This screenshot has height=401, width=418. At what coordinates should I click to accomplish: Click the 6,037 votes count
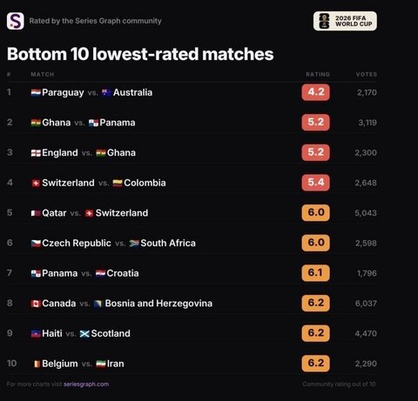[x=366, y=304]
